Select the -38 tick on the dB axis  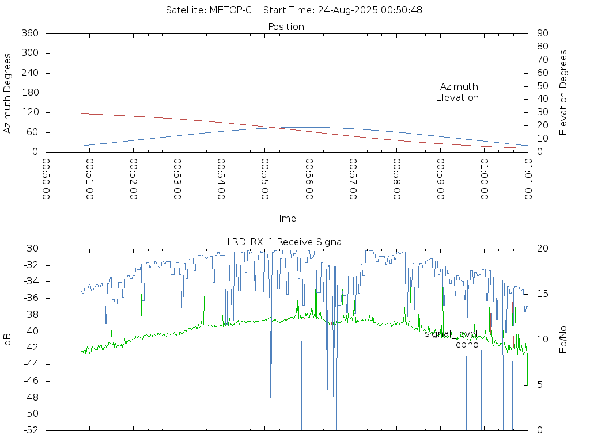(x=31, y=315)
